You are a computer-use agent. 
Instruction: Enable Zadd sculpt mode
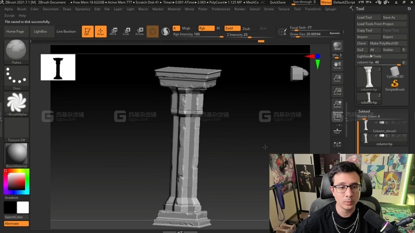coord(232,28)
